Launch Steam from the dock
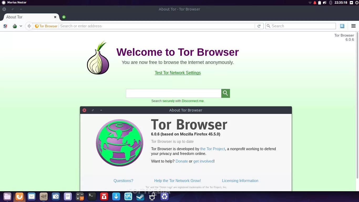359x202 pixels. pos(140,196)
